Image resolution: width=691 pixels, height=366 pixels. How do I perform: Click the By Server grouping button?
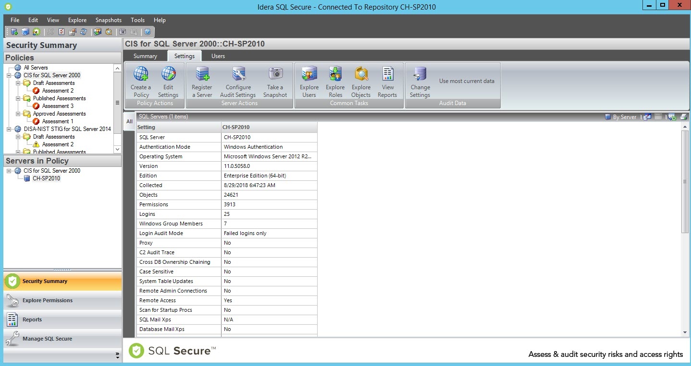point(620,117)
